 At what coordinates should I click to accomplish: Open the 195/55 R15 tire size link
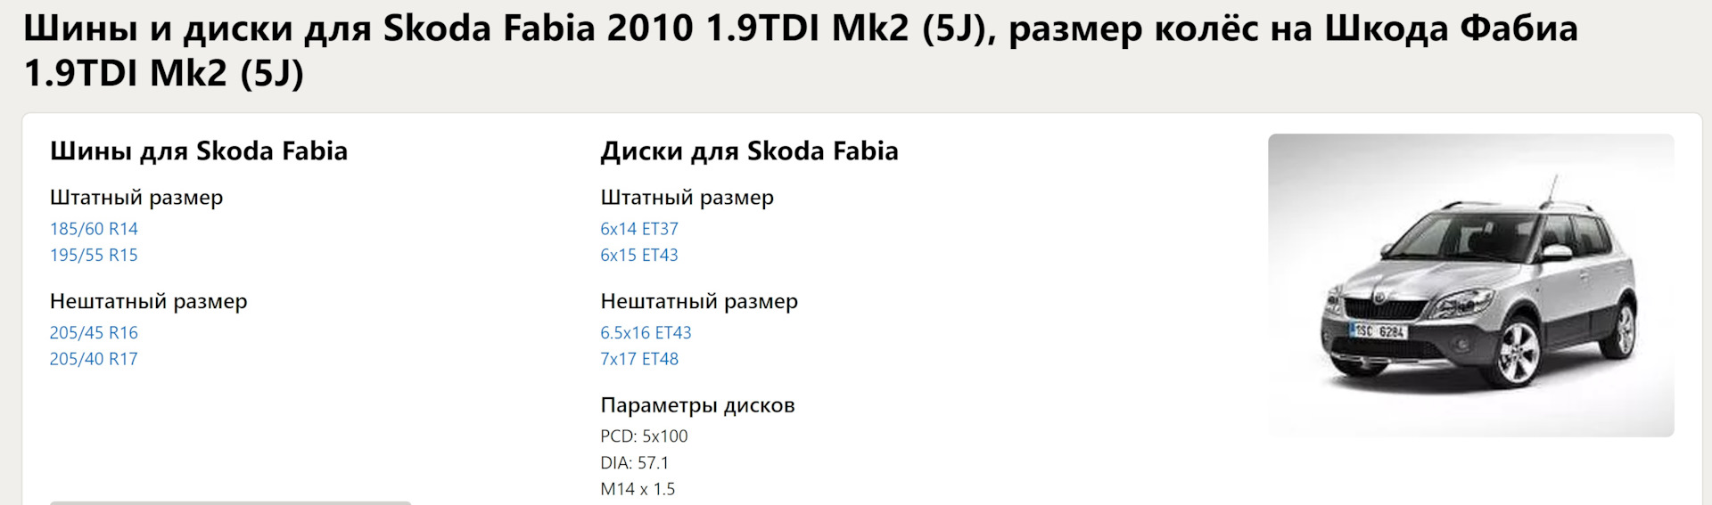pyautogui.click(x=94, y=256)
